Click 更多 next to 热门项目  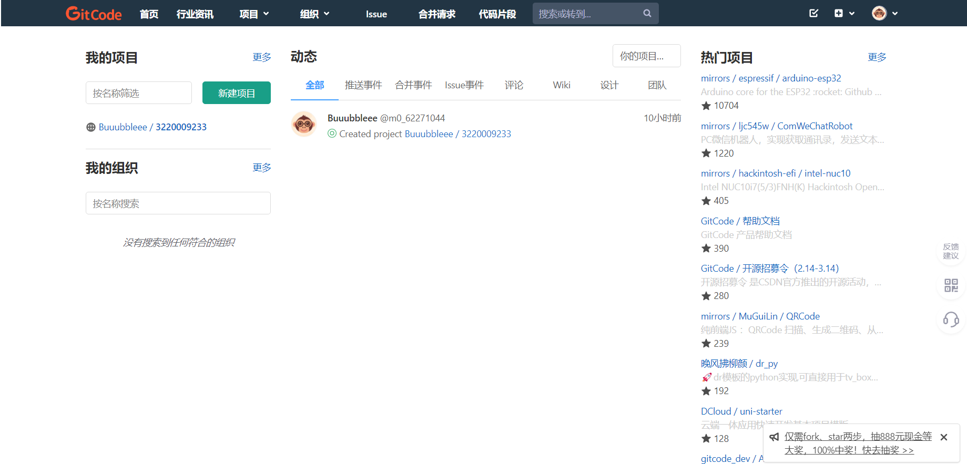[x=877, y=57]
